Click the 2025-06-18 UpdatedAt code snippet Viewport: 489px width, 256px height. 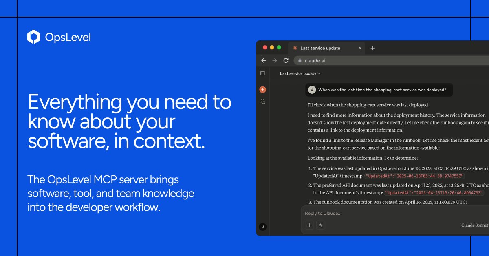pyautogui.click(x=415, y=176)
